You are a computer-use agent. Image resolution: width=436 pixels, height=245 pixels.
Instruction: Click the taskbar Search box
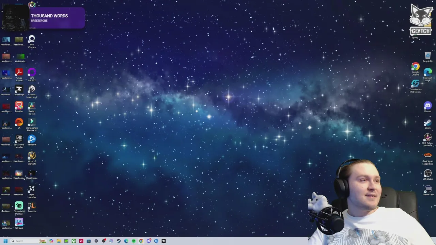28,241
